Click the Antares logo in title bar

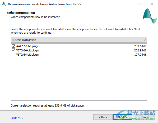point(4,4)
